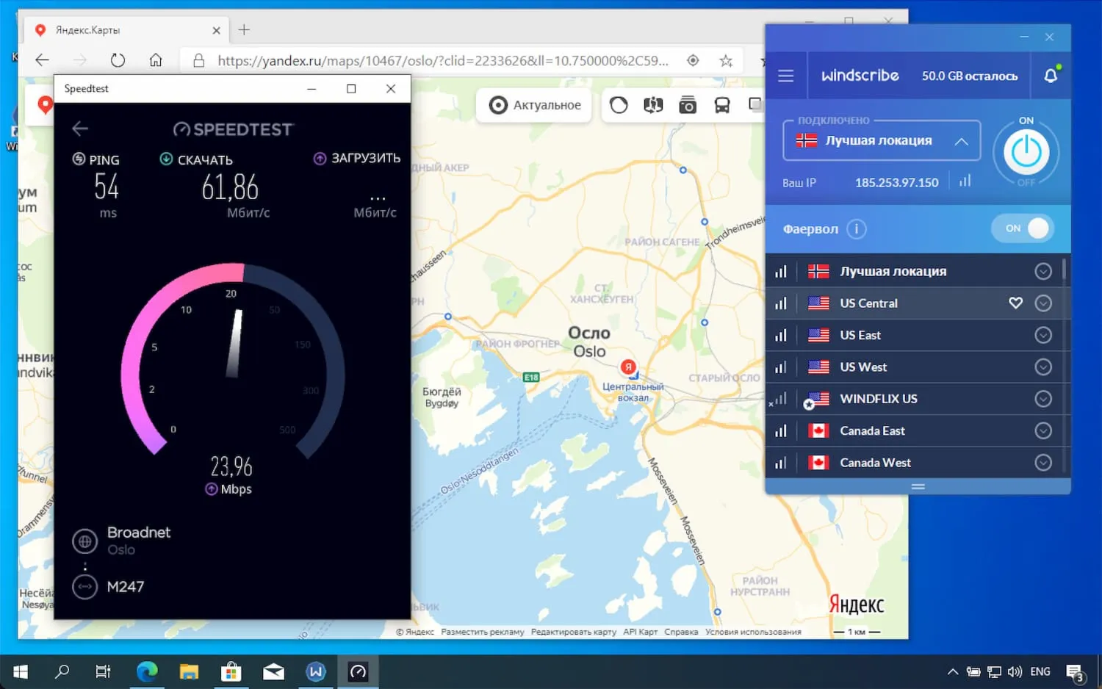The width and height of the screenshot is (1102, 689).
Task: Bookmark this page with the star icon
Action: point(726,60)
